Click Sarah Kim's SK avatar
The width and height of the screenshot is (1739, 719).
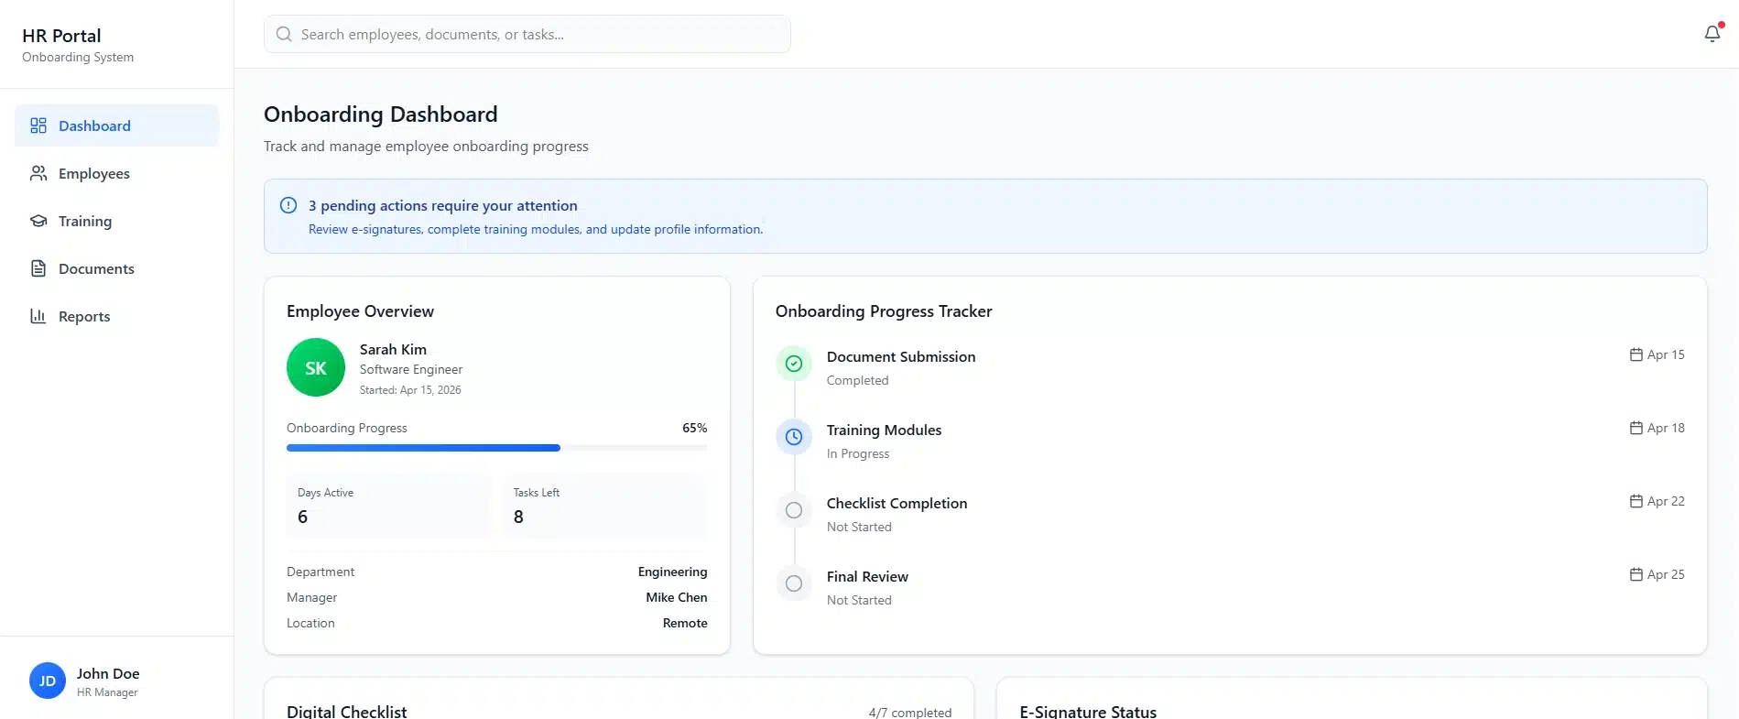(x=316, y=367)
